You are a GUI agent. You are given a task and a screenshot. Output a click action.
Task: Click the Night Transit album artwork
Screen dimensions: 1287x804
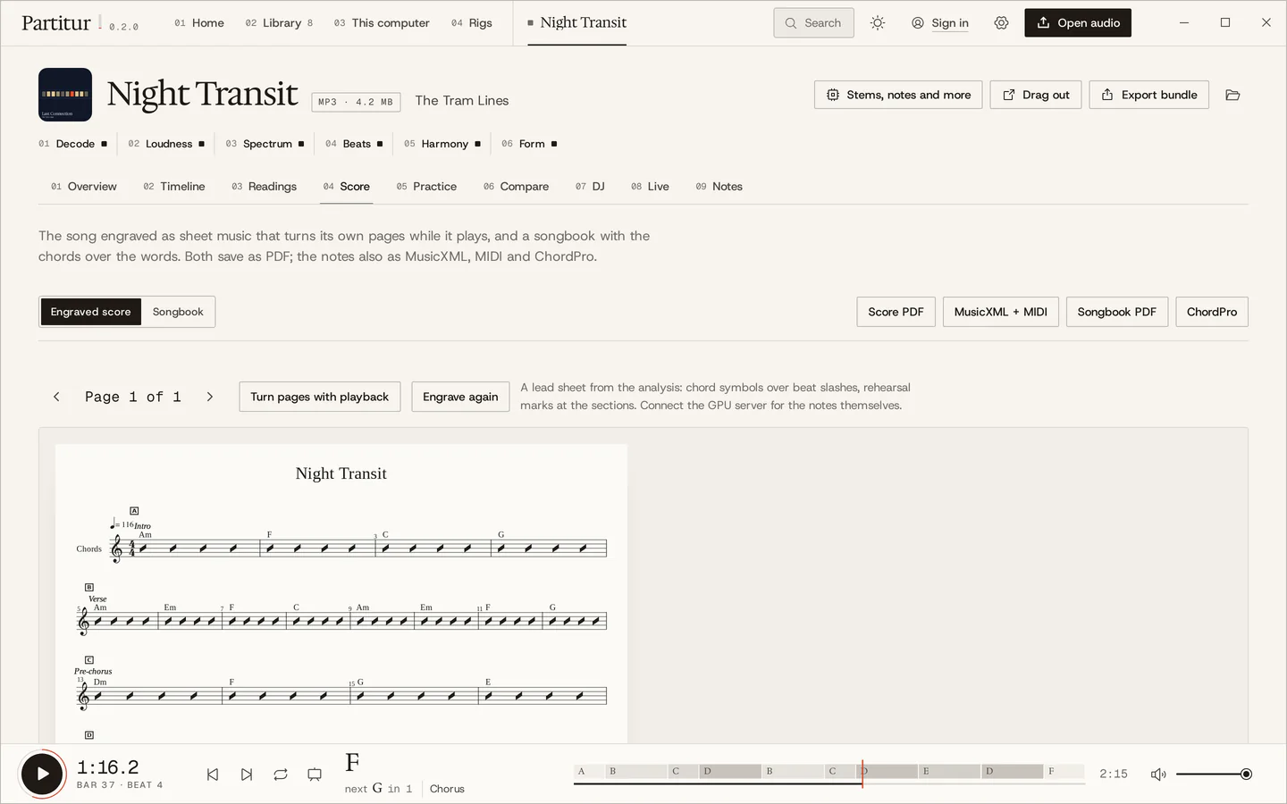click(x=65, y=95)
